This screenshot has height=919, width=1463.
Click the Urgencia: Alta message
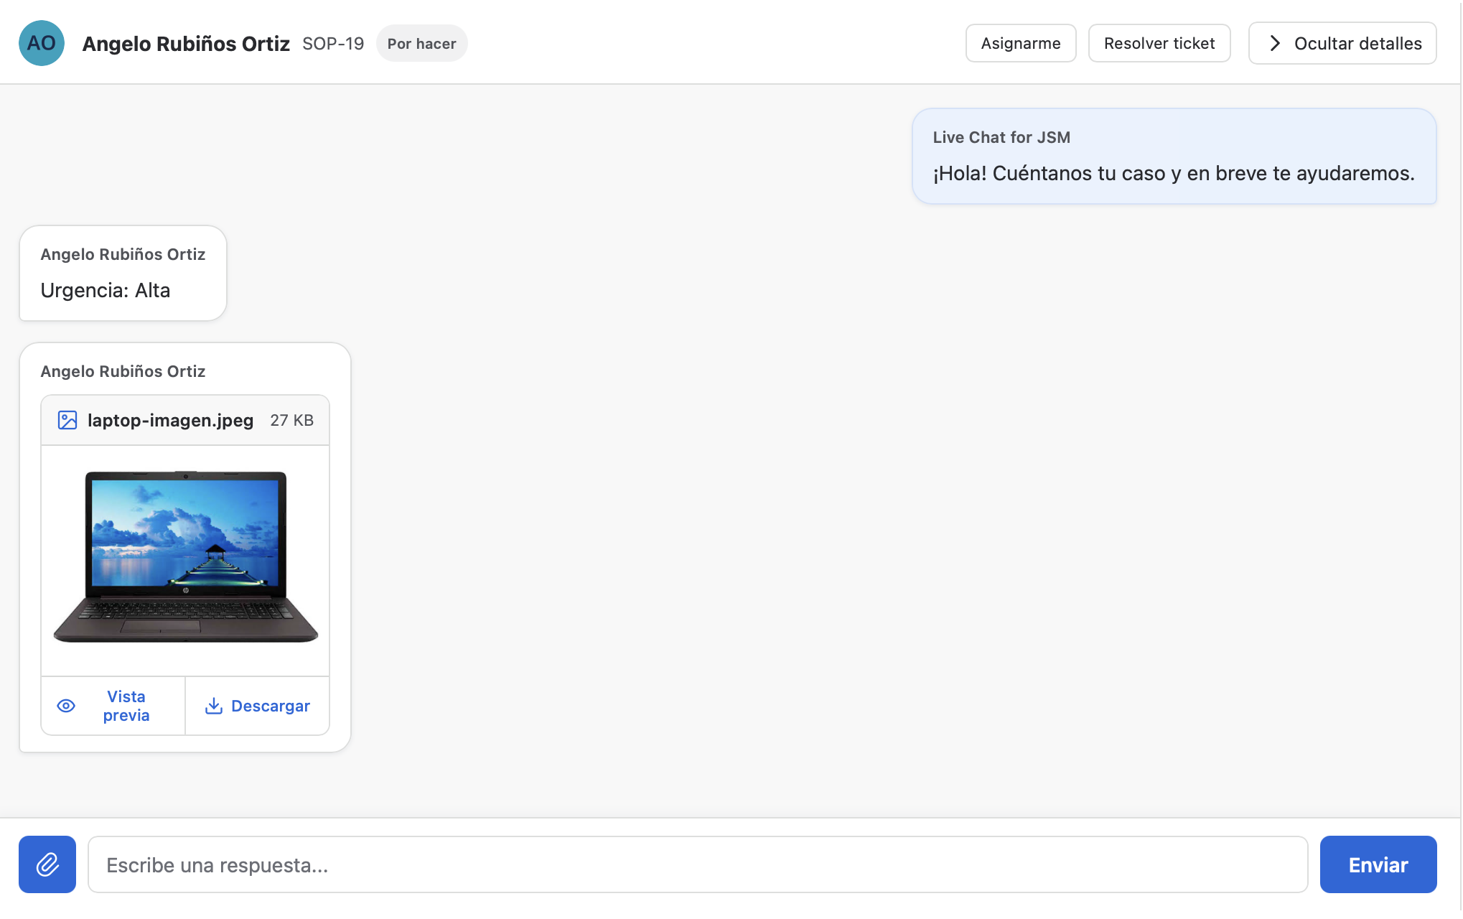(x=106, y=290)
